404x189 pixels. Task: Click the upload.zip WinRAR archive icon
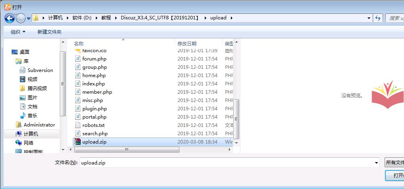(78, 142)
